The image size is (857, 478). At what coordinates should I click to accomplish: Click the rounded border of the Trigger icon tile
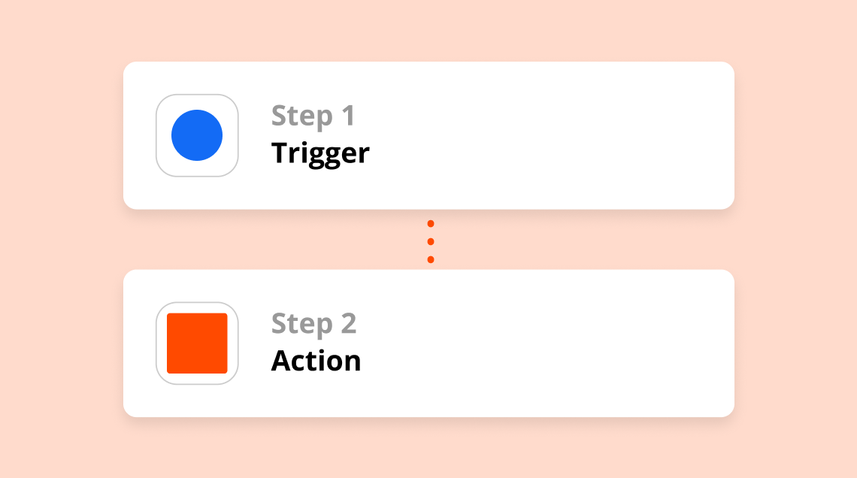tap(197, 95)
